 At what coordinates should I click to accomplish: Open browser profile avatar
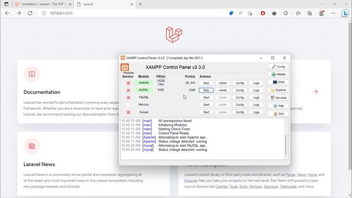(321, 13)
